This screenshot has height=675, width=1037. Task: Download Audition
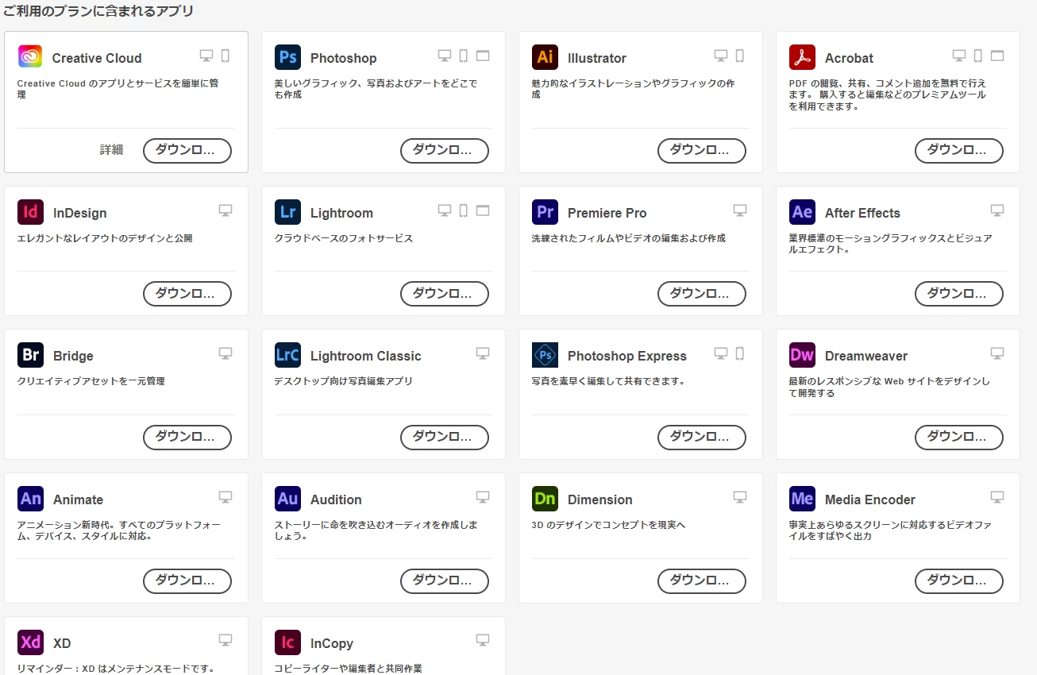445,581
